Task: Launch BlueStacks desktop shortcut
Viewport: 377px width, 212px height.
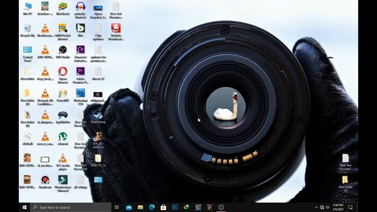Action: 63,9
